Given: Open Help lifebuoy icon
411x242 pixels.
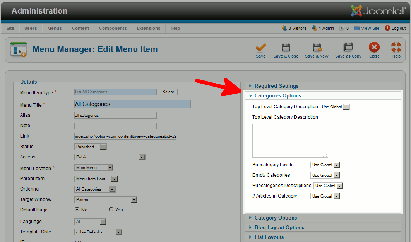Looking at the screenshot, I should coord(396,48).
